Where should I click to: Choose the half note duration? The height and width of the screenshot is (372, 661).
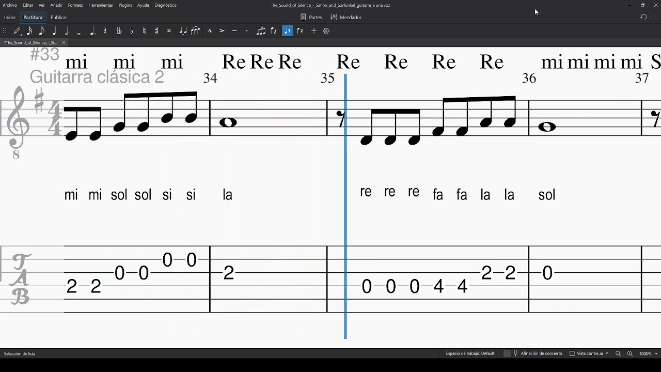[67, 31]
